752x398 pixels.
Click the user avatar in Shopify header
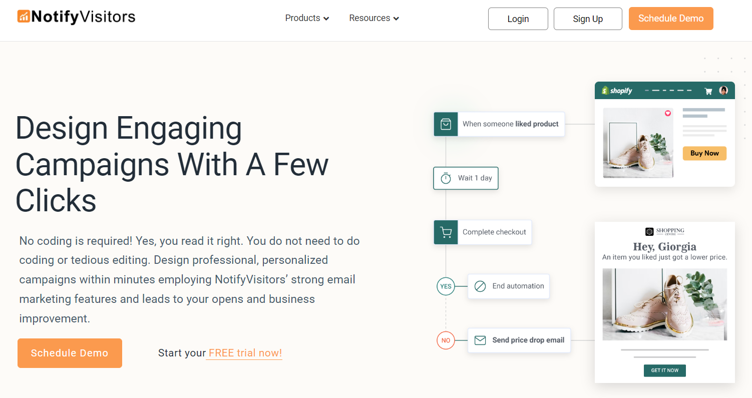pyautogui.click(x=723, y=91)
